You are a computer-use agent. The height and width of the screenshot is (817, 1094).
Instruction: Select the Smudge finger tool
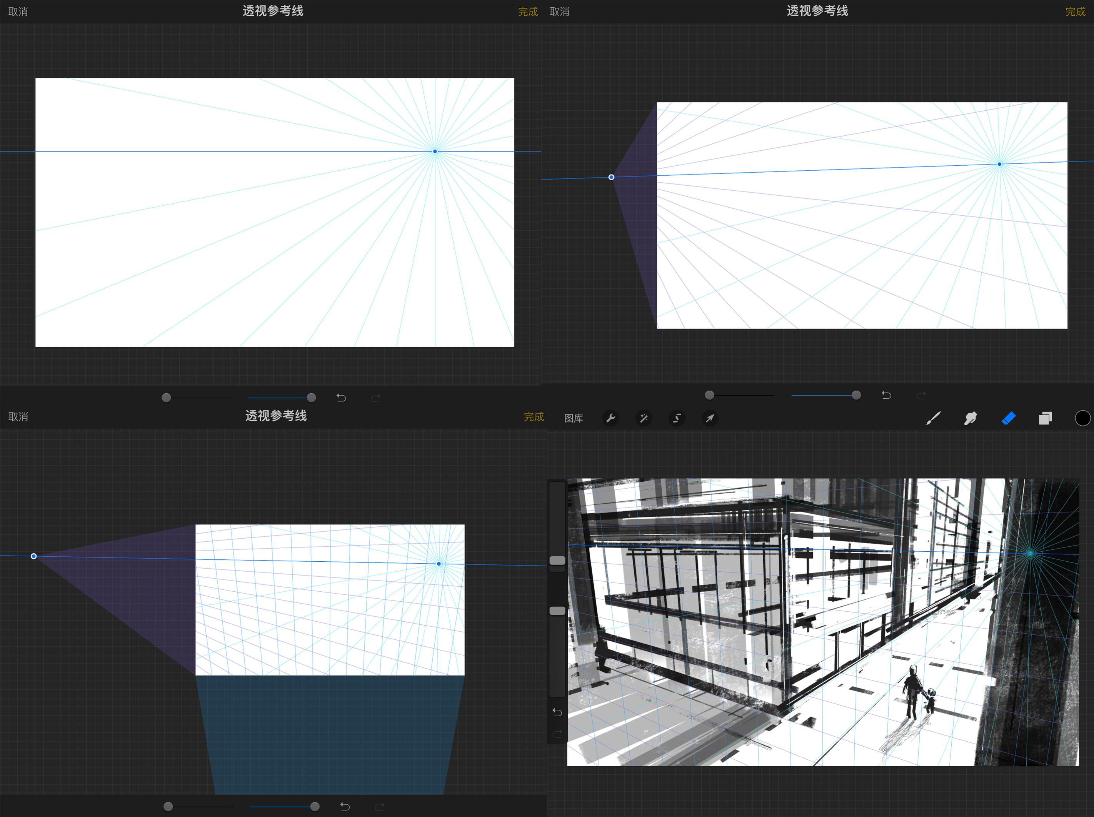(x=971, y=419)
